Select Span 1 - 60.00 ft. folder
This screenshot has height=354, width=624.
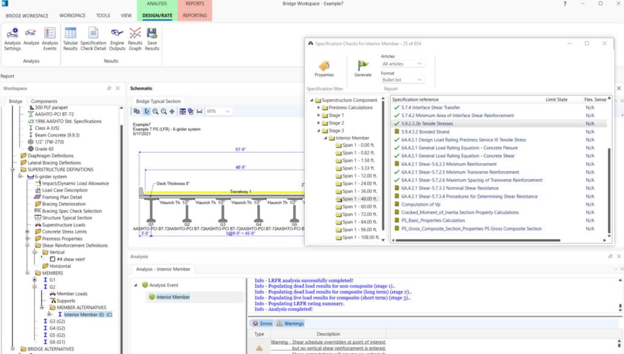[360, 207]
